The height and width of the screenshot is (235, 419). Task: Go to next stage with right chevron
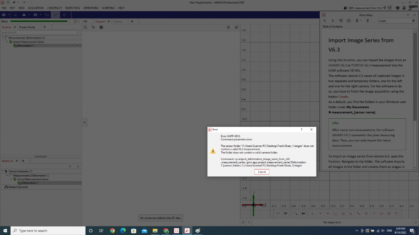pyautogui.click(x=415, y=222)
